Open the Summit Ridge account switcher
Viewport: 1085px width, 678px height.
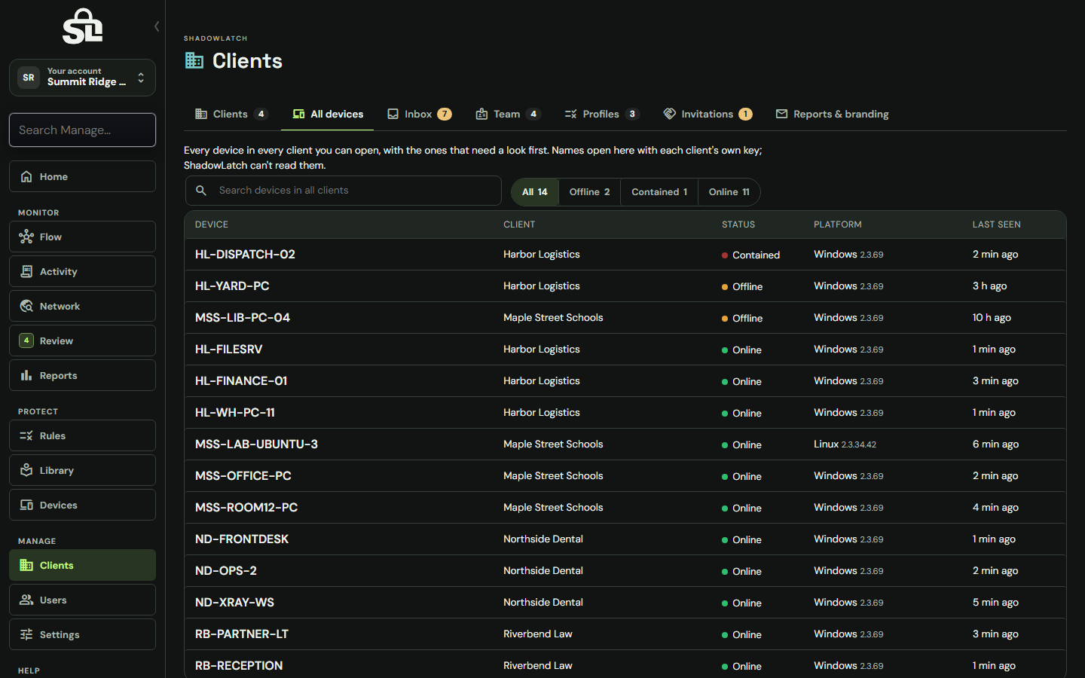tap(82, 78)
